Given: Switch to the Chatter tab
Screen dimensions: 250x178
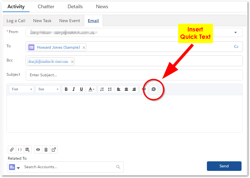Looking at the screenshot, I should point(46,7).
